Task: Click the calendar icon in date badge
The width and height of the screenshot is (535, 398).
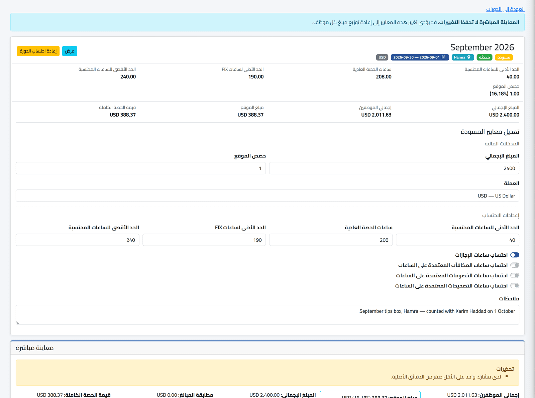Action: point(444,57)
